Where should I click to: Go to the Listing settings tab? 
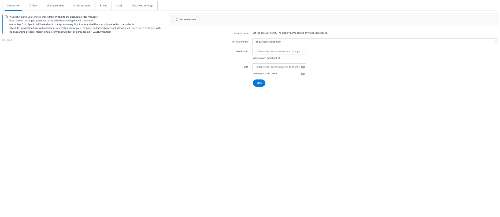pyautogui.click(x=55, y=6)
